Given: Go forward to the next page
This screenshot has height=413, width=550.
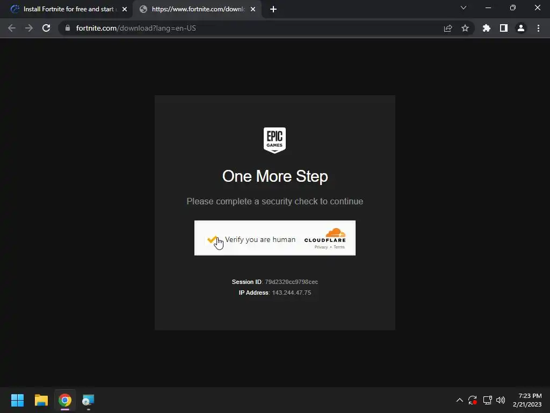Looking at the screenshot, I should pos(29,28).
